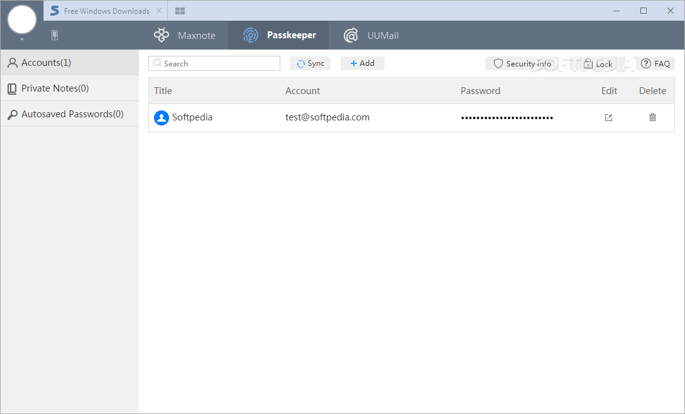Click the Sync button

coord(310,63)
